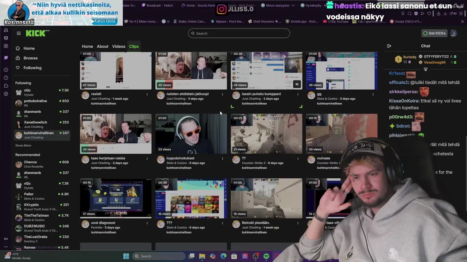The height and width of the screenshot is (262, 467).
Task: Open the Kicklet.app bookmark
Action: coord(301,21)
